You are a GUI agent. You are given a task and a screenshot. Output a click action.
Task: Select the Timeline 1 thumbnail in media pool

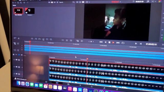(30, 11)
